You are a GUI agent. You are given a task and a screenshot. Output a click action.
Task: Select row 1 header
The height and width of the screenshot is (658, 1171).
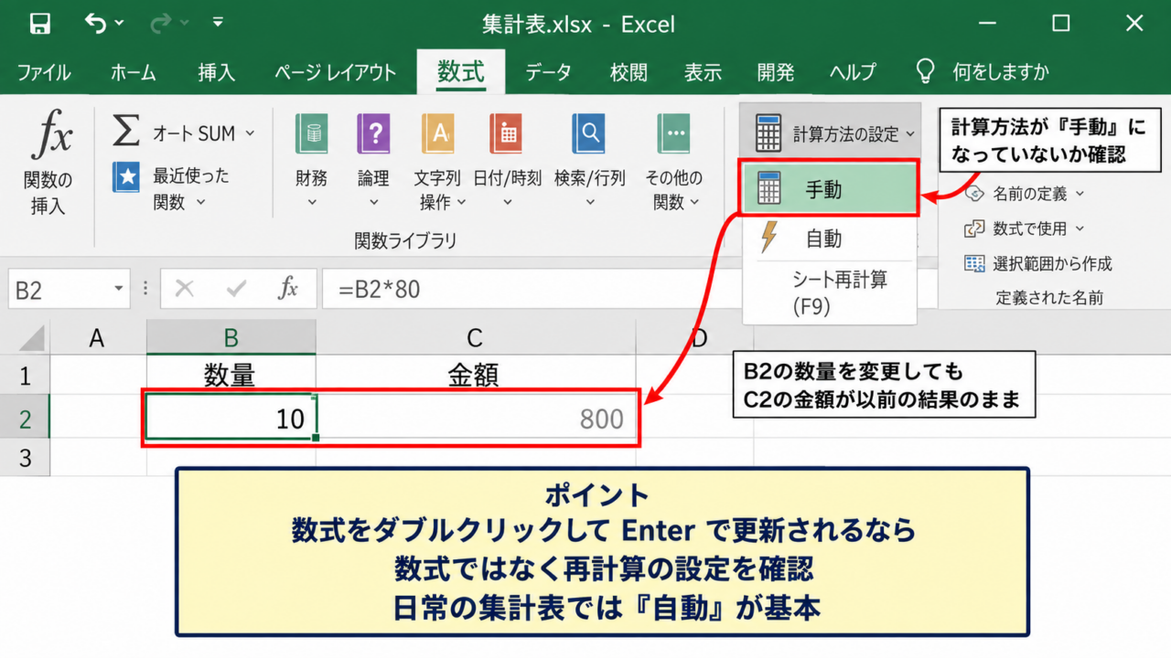[25, 376]
